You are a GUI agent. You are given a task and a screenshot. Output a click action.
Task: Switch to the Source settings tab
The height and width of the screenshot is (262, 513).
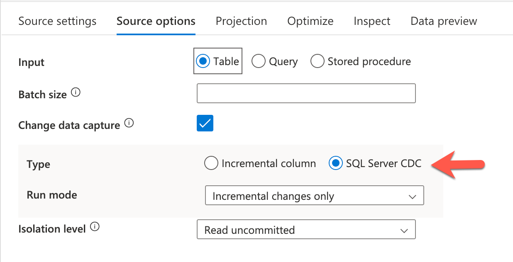pyautogui.click(x=57, y=21)
